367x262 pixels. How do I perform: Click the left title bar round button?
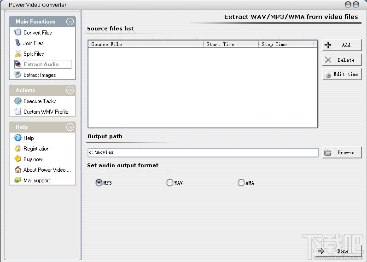coord(348,5)
